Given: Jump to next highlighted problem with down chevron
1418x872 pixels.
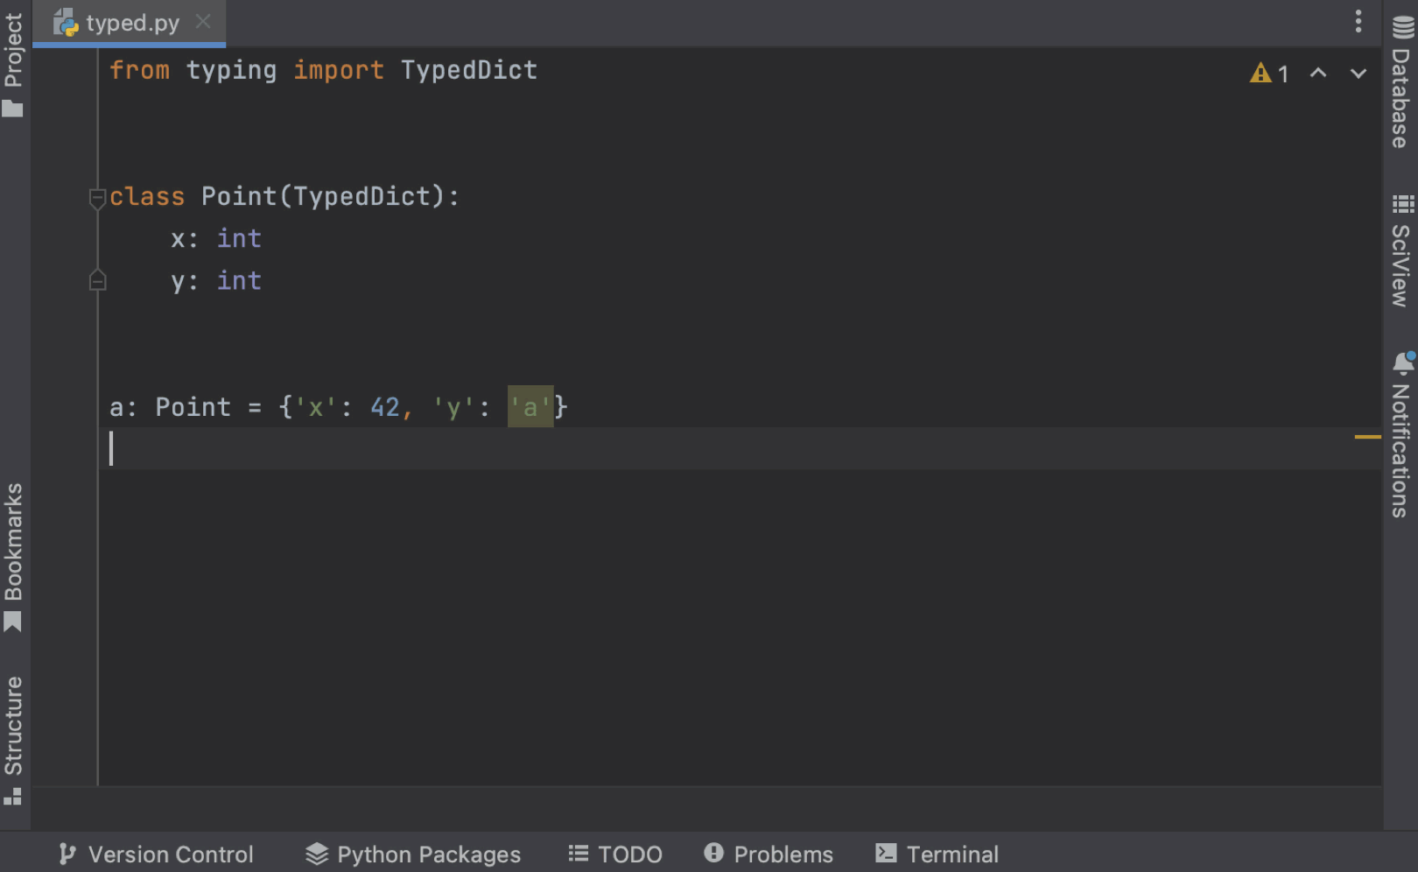Looking at the screenshot, I should pos(1358,74).
